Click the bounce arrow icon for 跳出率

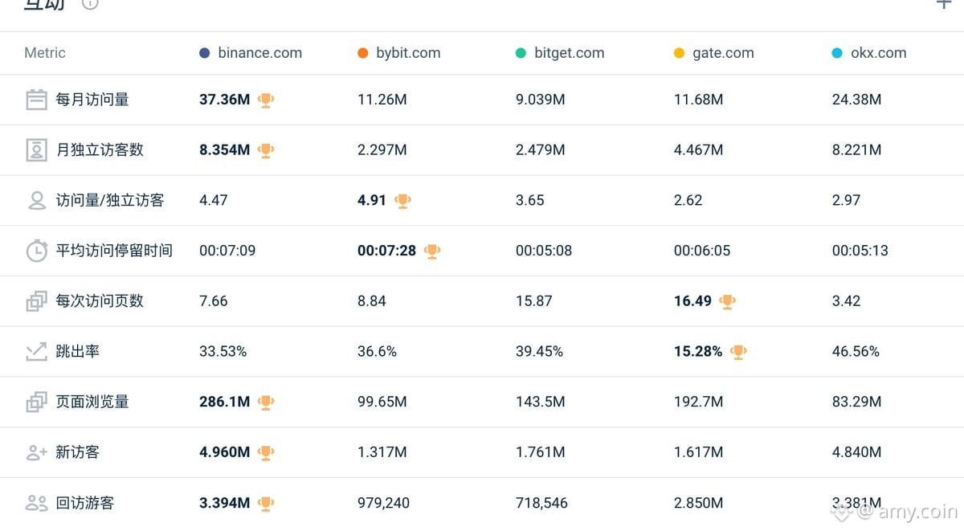[36, 352]
